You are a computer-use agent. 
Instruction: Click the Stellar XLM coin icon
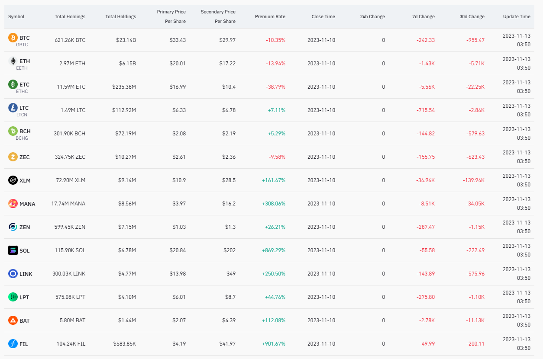pos(13,180)
